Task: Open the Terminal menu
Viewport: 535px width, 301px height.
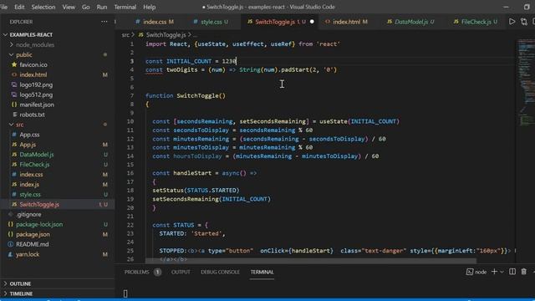Action: [x=125, y=7]
